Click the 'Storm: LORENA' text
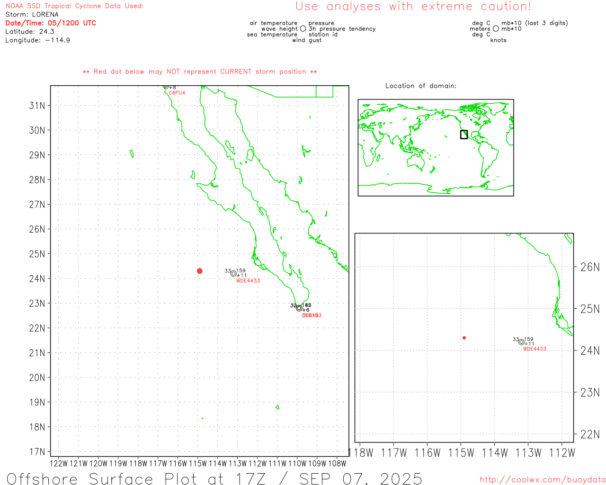Image resolution: width=606 pixels, height=485 pixels. click(32, 14)
